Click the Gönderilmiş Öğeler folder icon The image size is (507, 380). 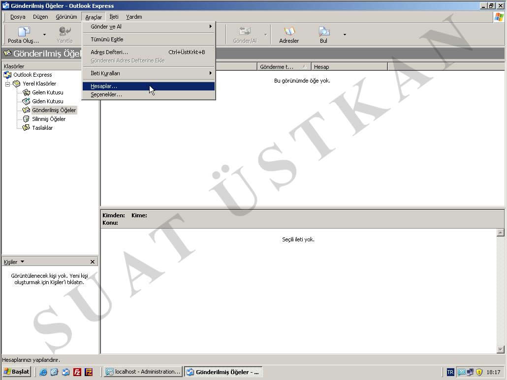point(26,110)
